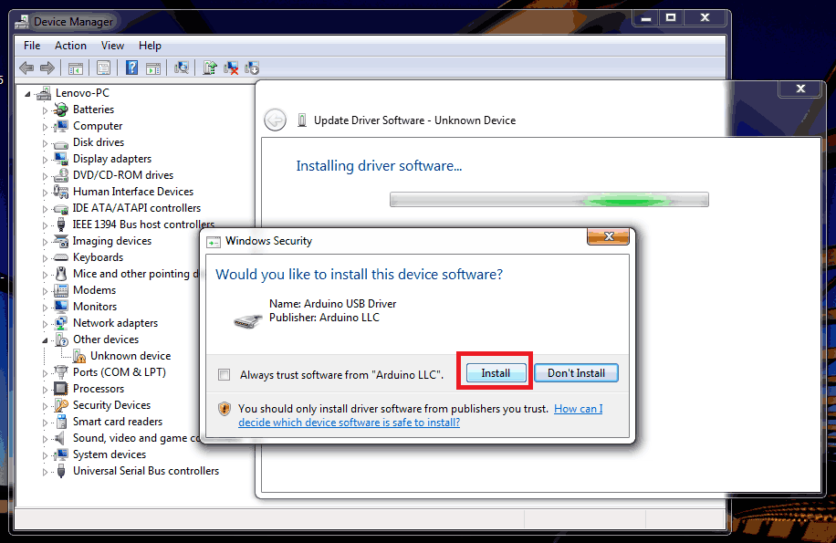Click the Properties toolbar icon
The width and height of the screenshot is (836, 543).
[x=103, y=68]
